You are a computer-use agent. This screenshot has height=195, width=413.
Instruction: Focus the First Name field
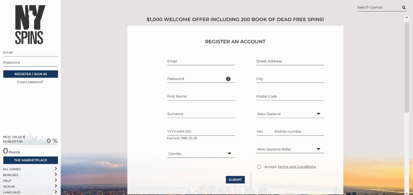(201, 96)
